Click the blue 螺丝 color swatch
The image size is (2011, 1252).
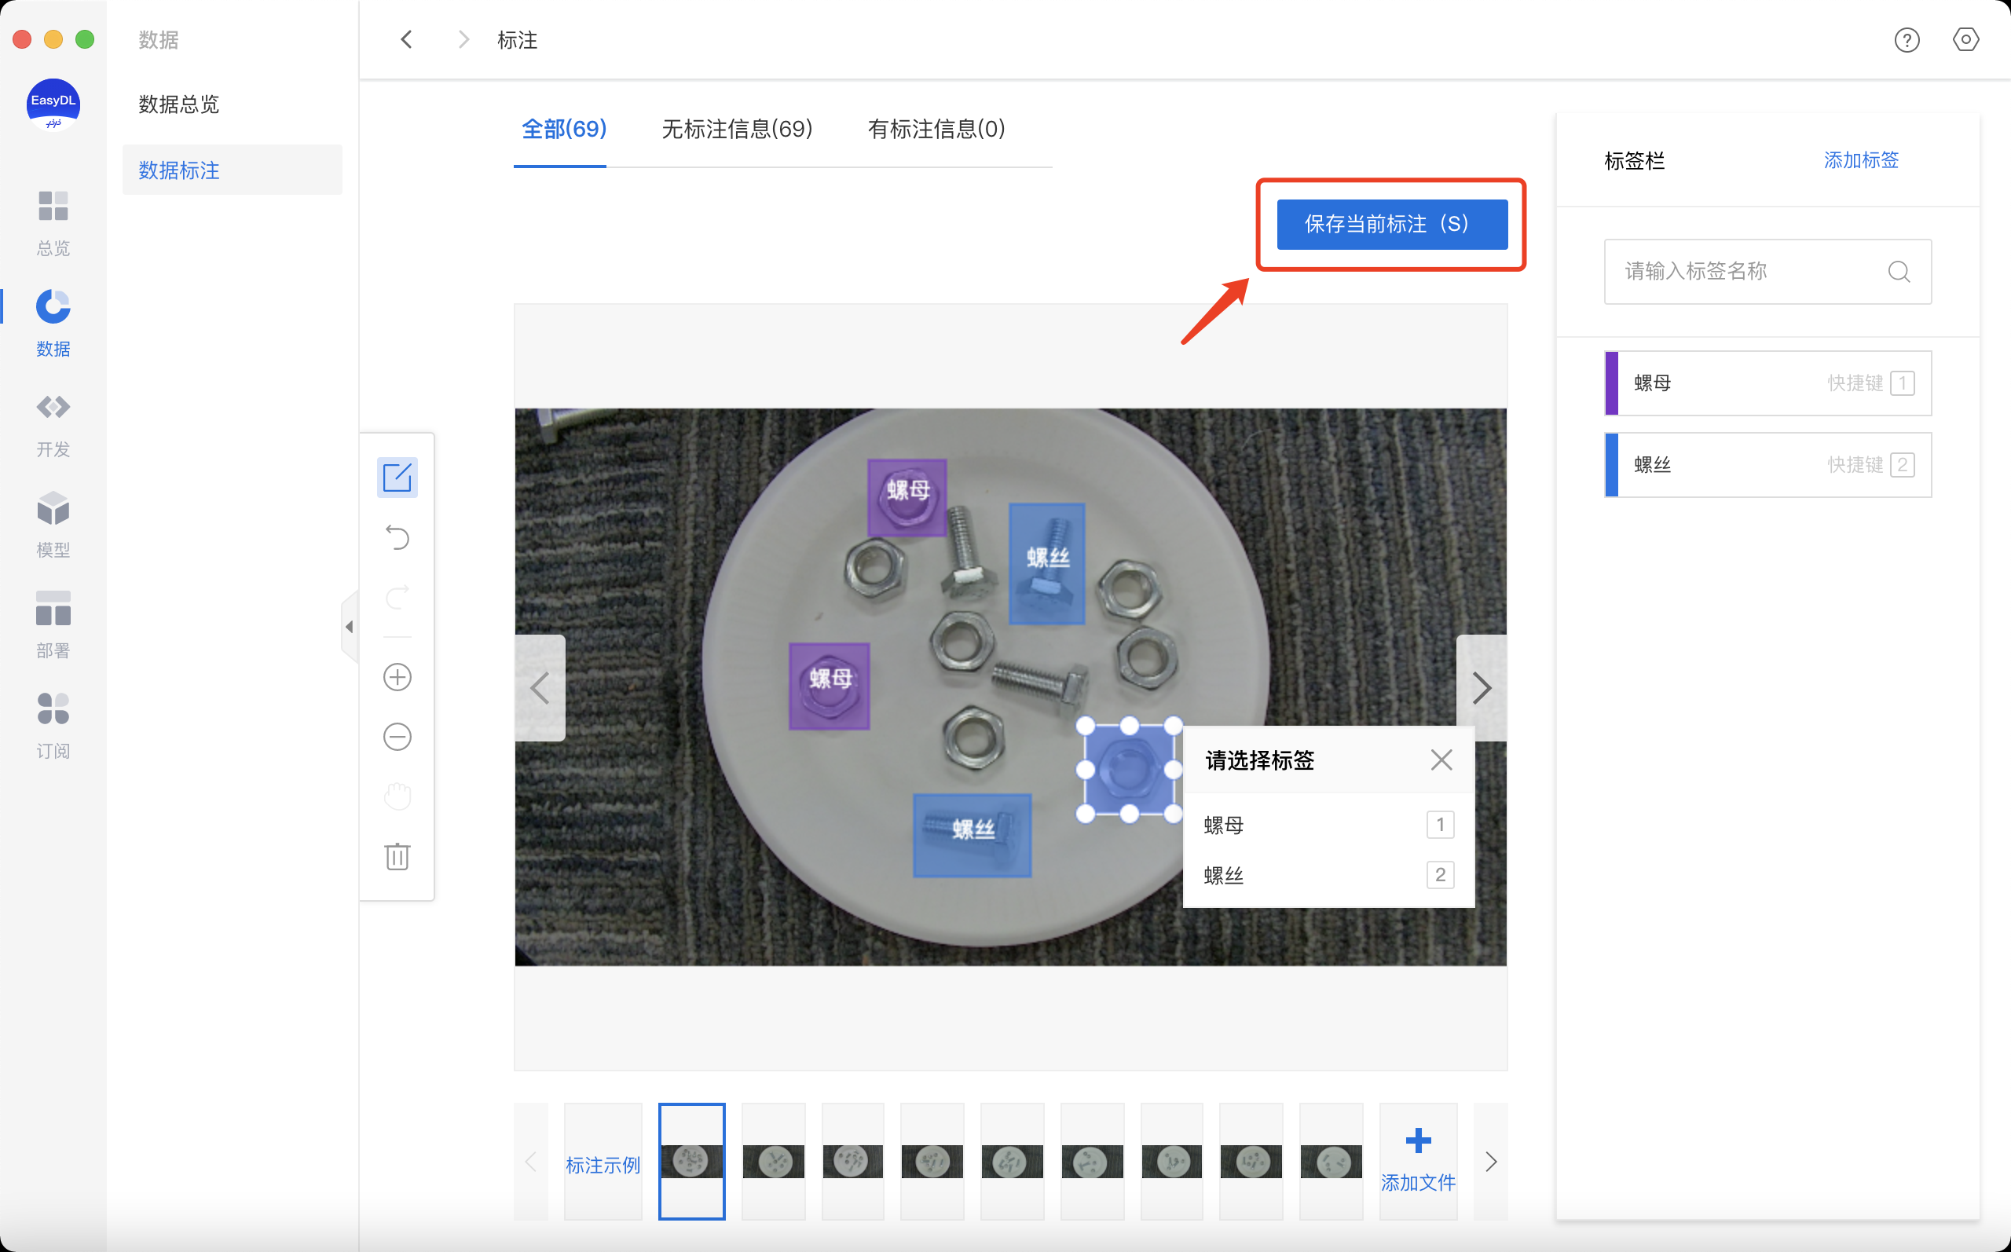pos(1611,464)
